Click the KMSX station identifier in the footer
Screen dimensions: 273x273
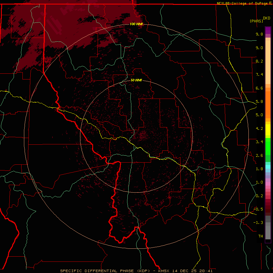164,271
